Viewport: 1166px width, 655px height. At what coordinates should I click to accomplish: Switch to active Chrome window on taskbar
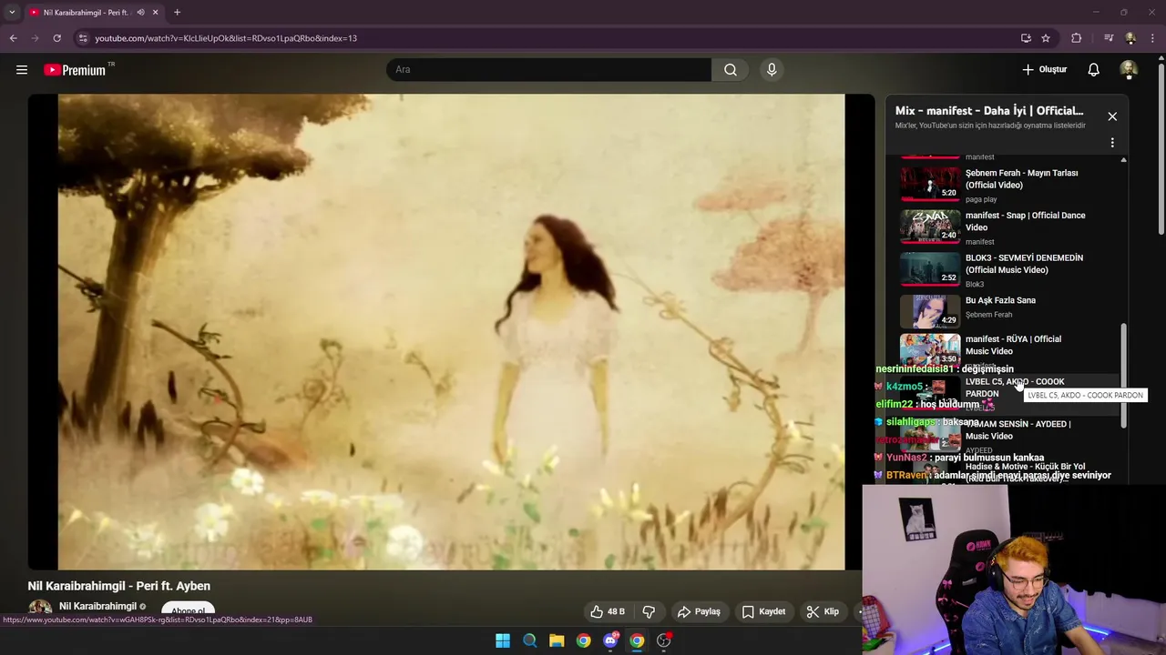pyautogui.click(x=637, y=640)
